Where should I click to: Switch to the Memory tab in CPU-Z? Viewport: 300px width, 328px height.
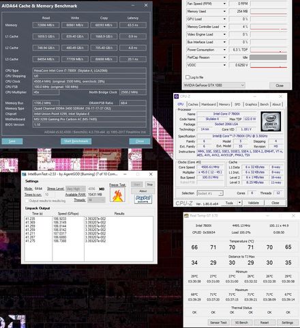[x=224, y=105]
